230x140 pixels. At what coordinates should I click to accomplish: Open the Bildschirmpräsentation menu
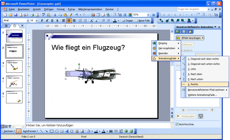[x=90, y=10]
